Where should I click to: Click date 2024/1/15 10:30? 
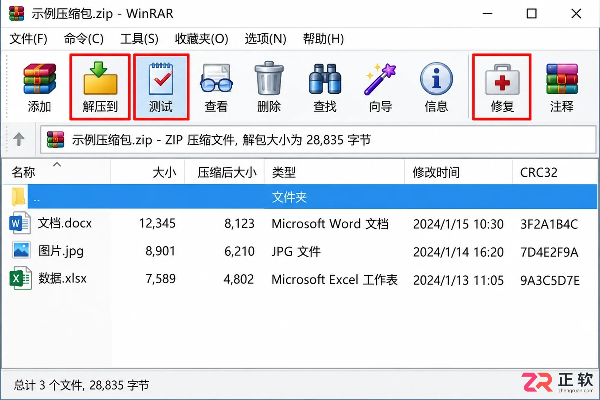pos(458,224)
